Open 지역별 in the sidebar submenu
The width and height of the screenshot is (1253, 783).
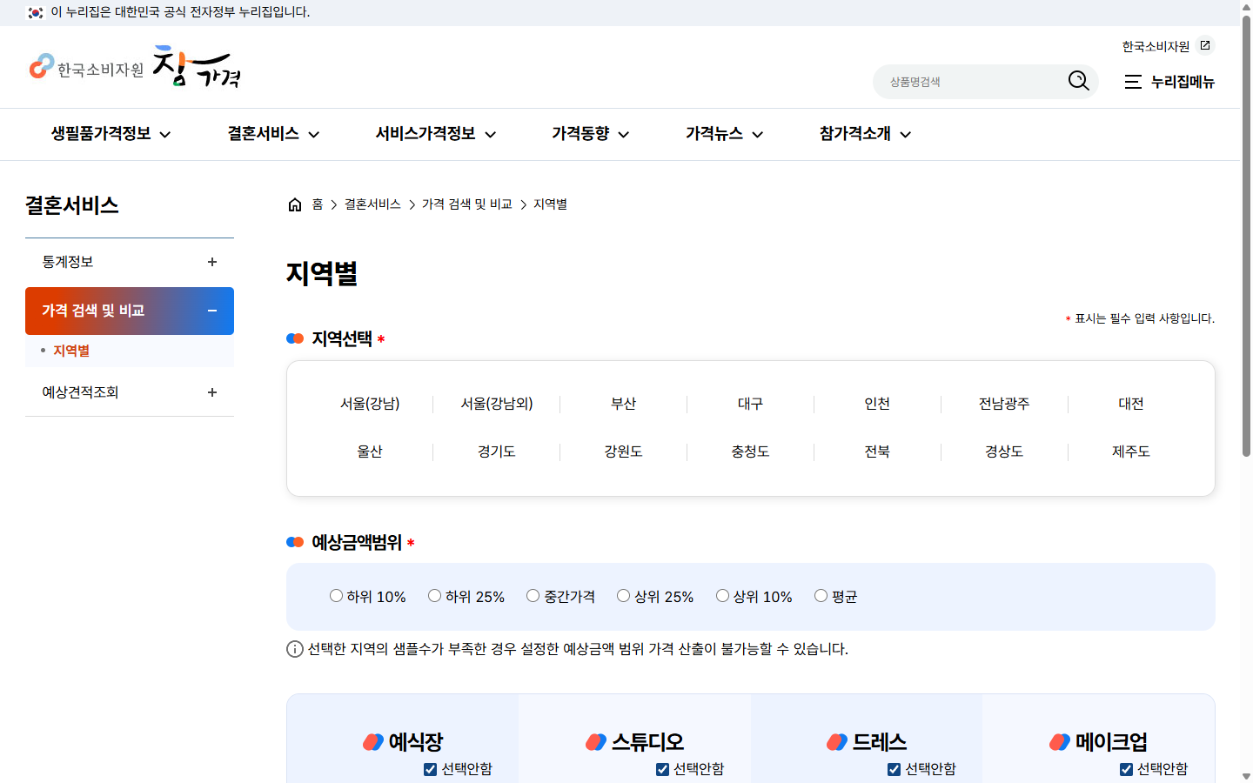tap(71, 351)
